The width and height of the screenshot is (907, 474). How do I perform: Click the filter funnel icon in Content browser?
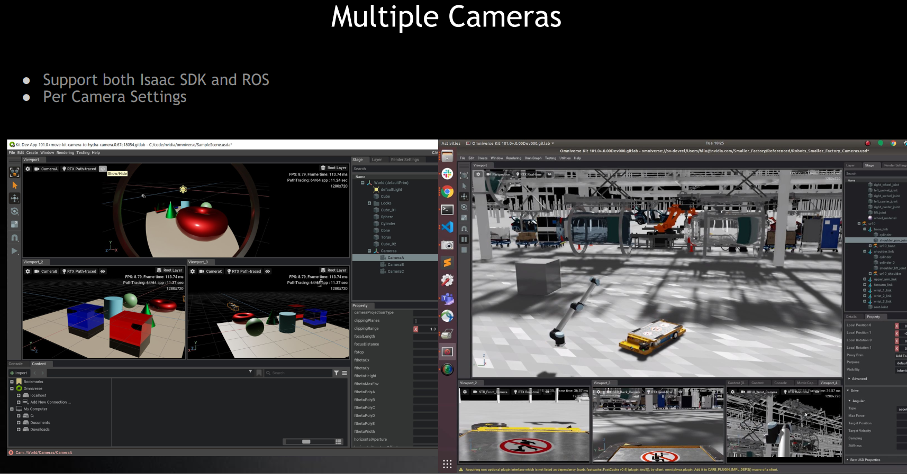click(336, 373)
